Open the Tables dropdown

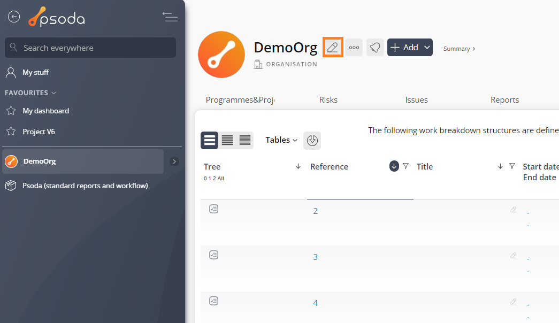281,140
